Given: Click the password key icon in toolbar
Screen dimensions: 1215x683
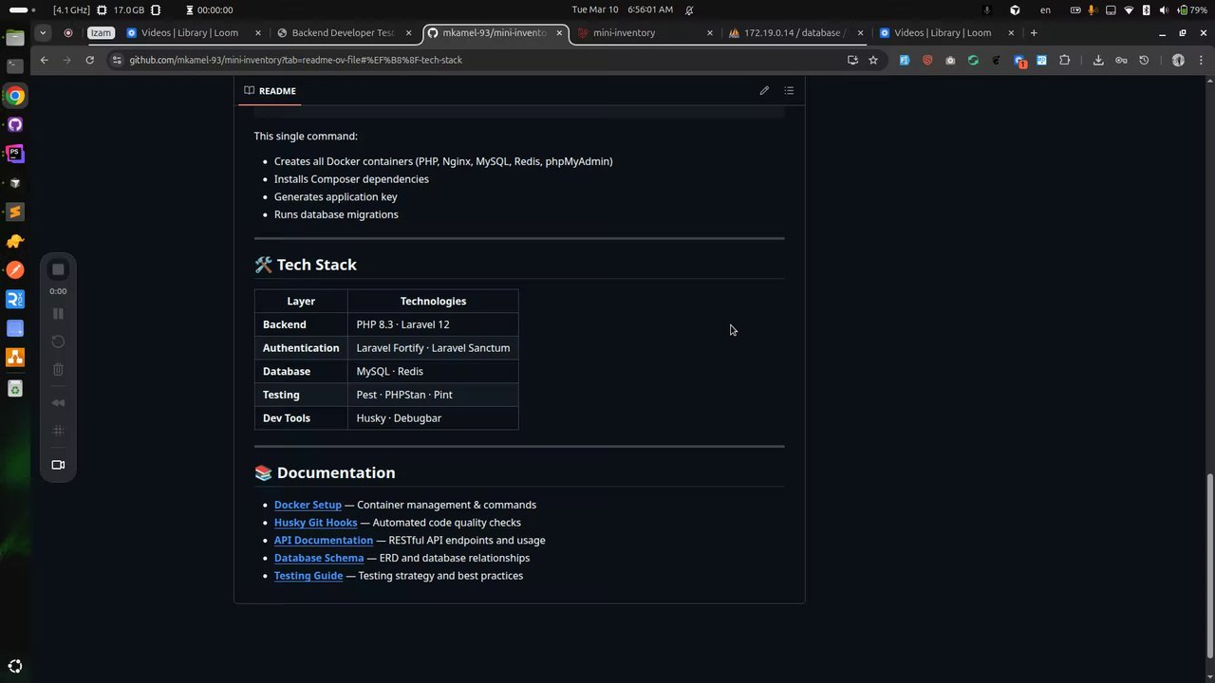Looking at the screenshot, I should (x=1121, y=60).
